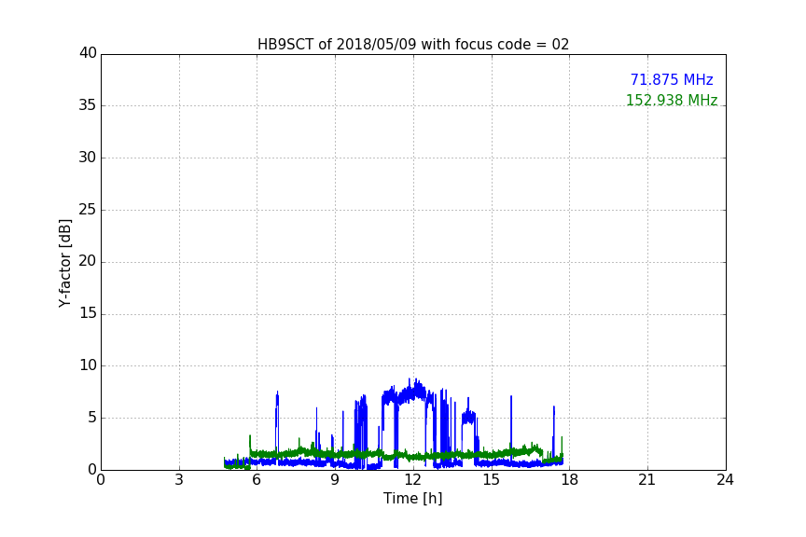Click the y-axis tick label 35
Image resolution: width=806 pixels, height=537 pixels.
(88, 105)
